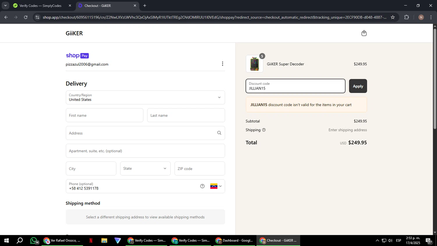Viewport: 437px width, 246px height.
Task: Open the tab search dropdown arrow
Action: click(x=5, y=6)
